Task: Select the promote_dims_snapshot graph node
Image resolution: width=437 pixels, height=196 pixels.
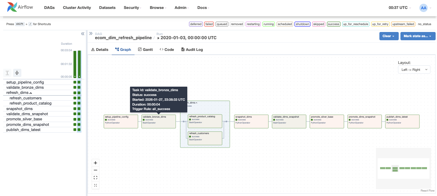Action: [x=364, y=121]
